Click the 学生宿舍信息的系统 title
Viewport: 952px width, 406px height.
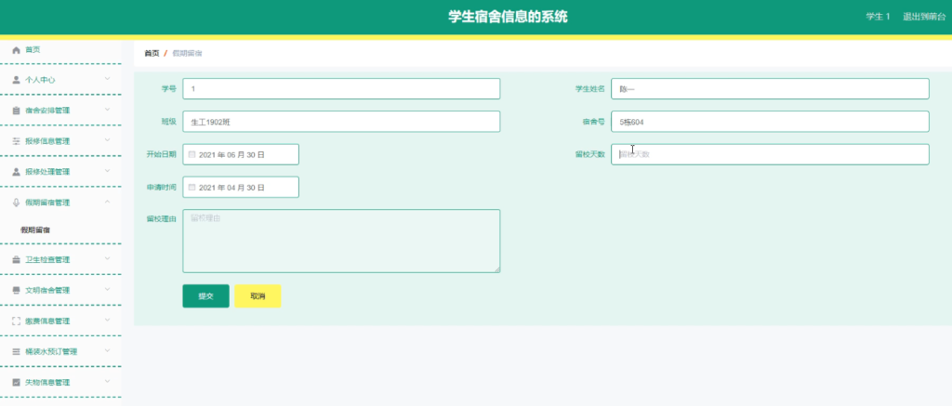[508, 17]
